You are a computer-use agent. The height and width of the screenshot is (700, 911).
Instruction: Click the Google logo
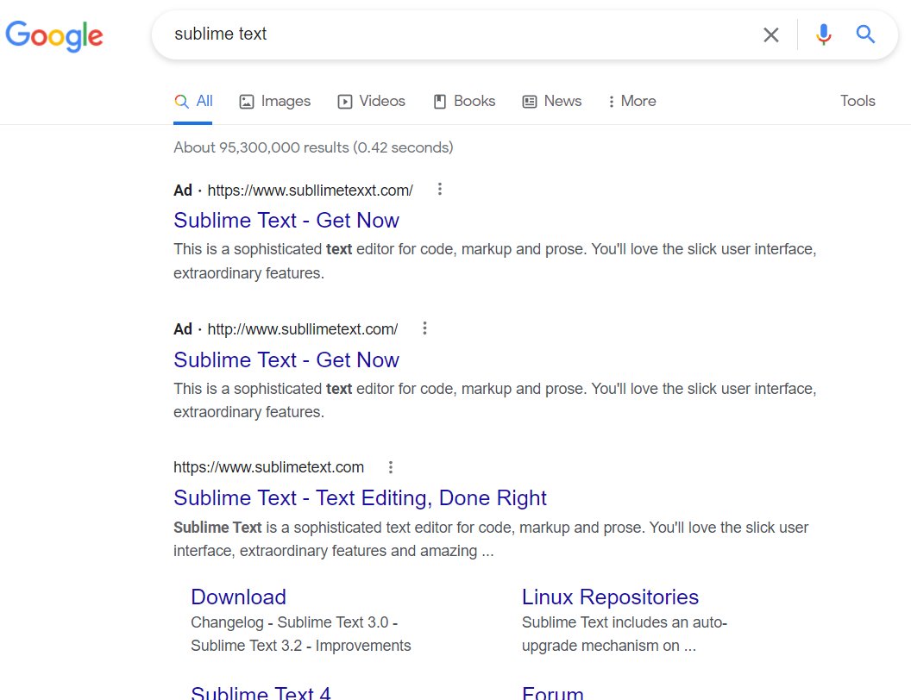(54, 36)
